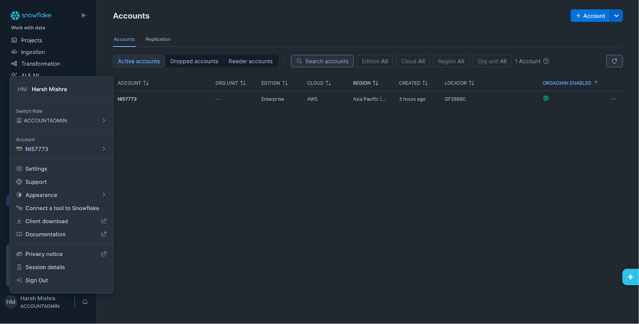Sort by ORG UNIT column
The height and width of the screenshot is (324, 639).
point(230,83)
